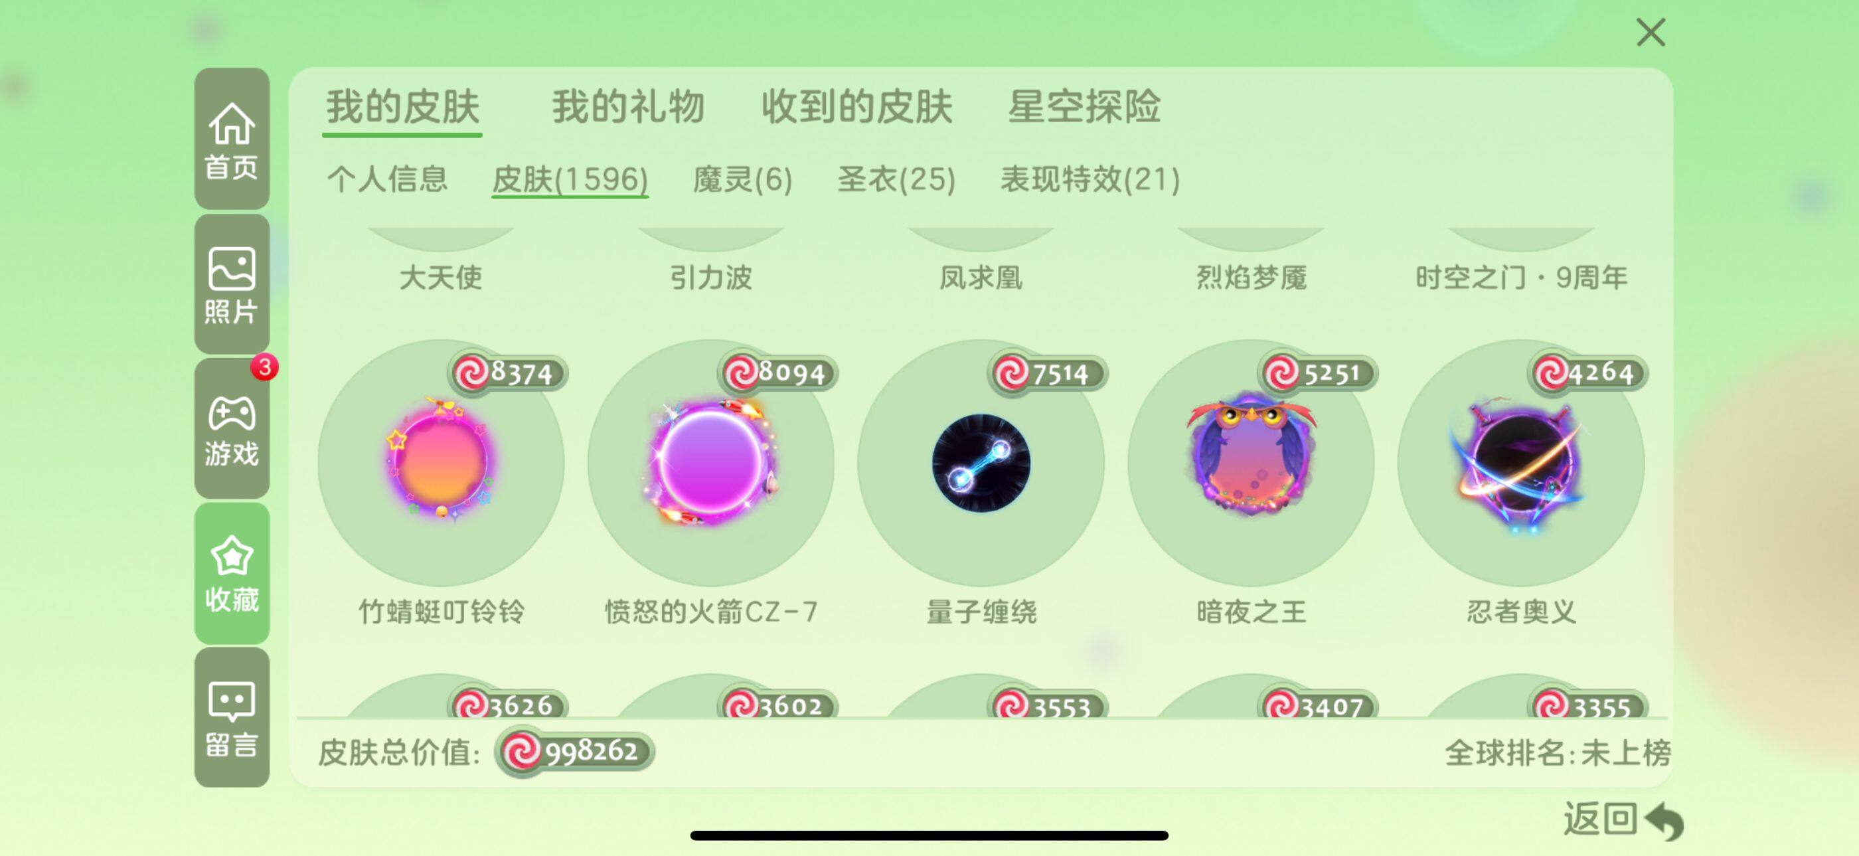Screen dimensions: 1859x856
Task: Open the 星空探险 tab
Action: [x=1084, y=107]
